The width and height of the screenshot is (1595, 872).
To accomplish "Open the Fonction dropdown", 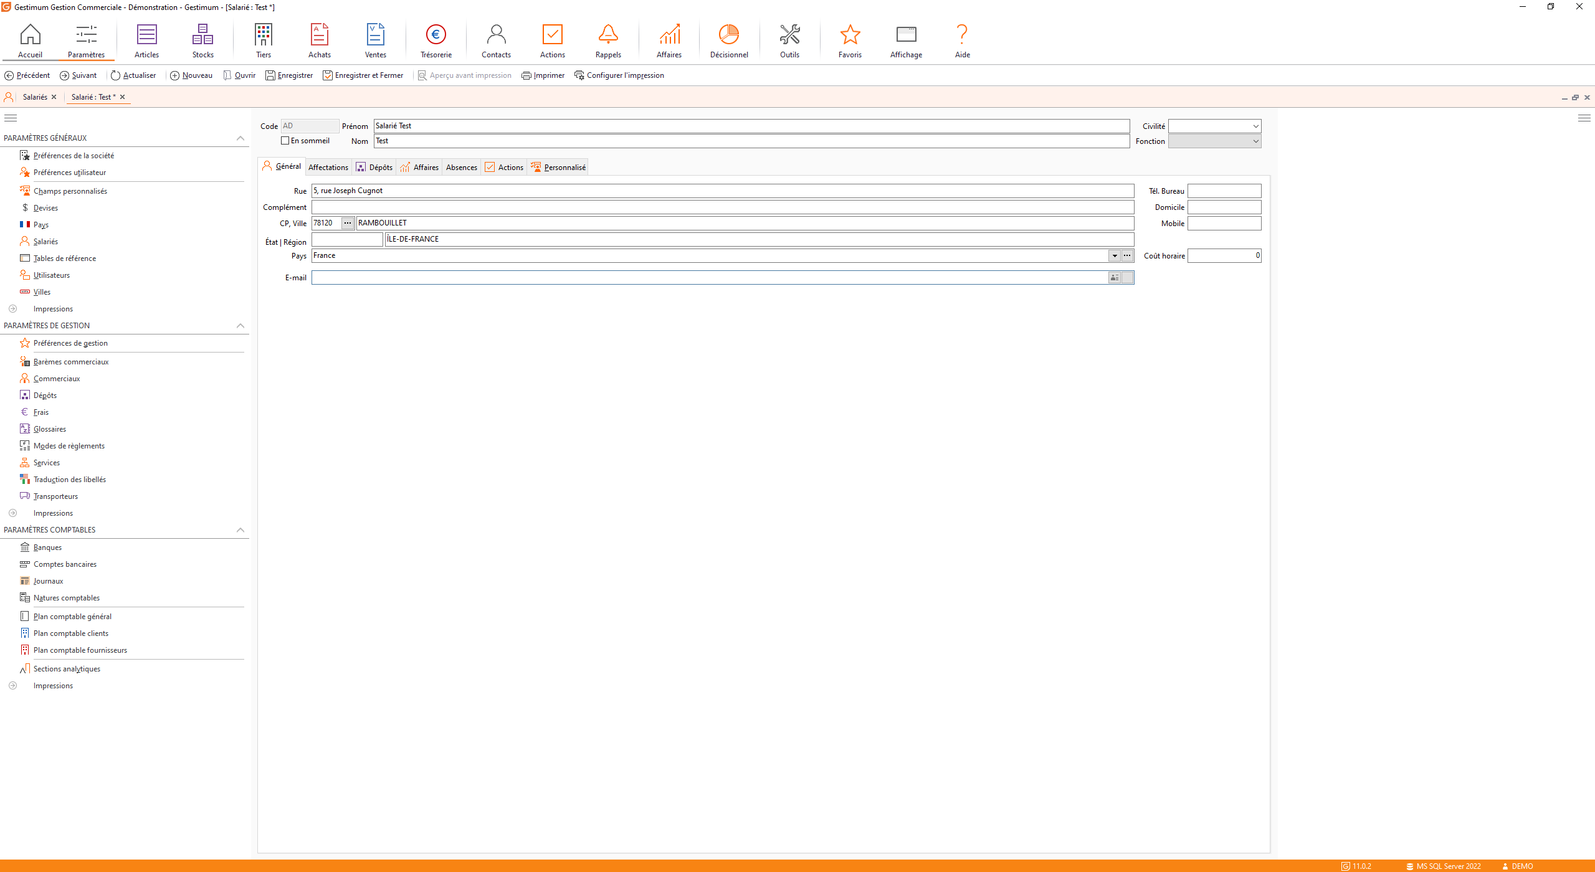I will tap(1255, 141).
